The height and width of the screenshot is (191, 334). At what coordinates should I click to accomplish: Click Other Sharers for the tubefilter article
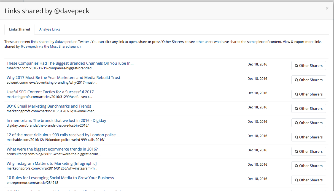[309, 66]
